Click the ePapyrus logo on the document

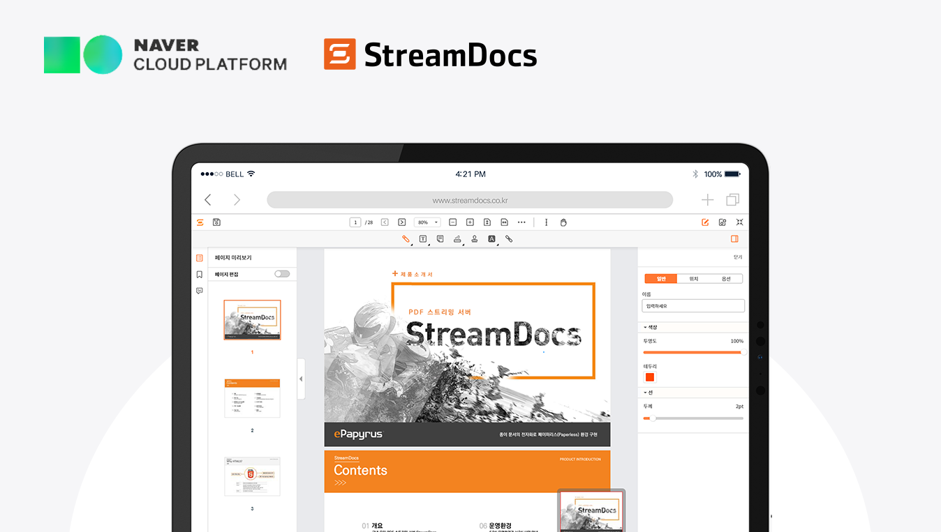[358, 434]
